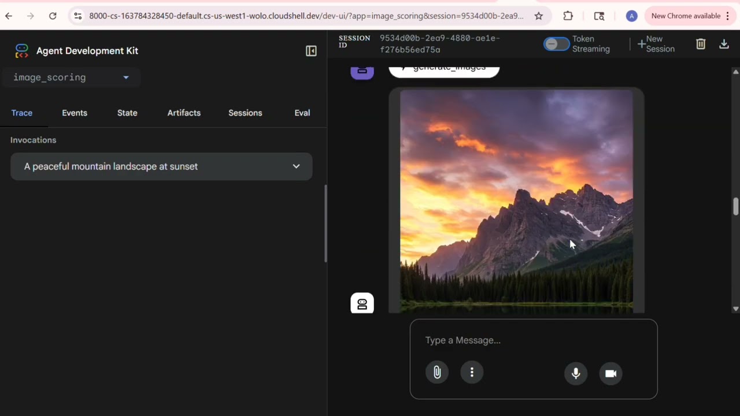Open the Chrome profile avatar
The image size is (740, 416).
pyautogui.click(x=632, y=16)
